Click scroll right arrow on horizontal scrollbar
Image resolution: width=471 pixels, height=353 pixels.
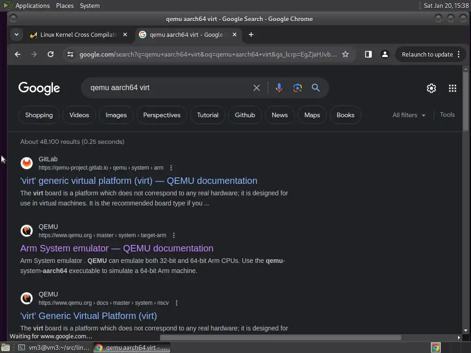click(x=459, y=338)
